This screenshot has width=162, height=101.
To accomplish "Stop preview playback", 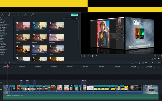I will [x=92, y=56].
